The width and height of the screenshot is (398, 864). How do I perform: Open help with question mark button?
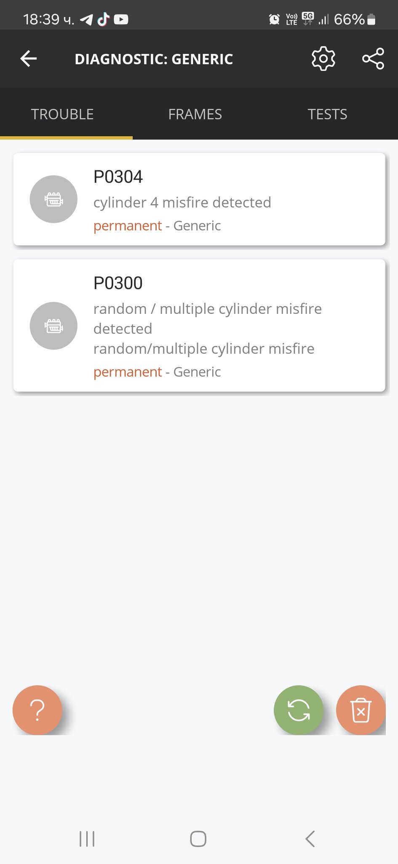(x=37, y=710)
